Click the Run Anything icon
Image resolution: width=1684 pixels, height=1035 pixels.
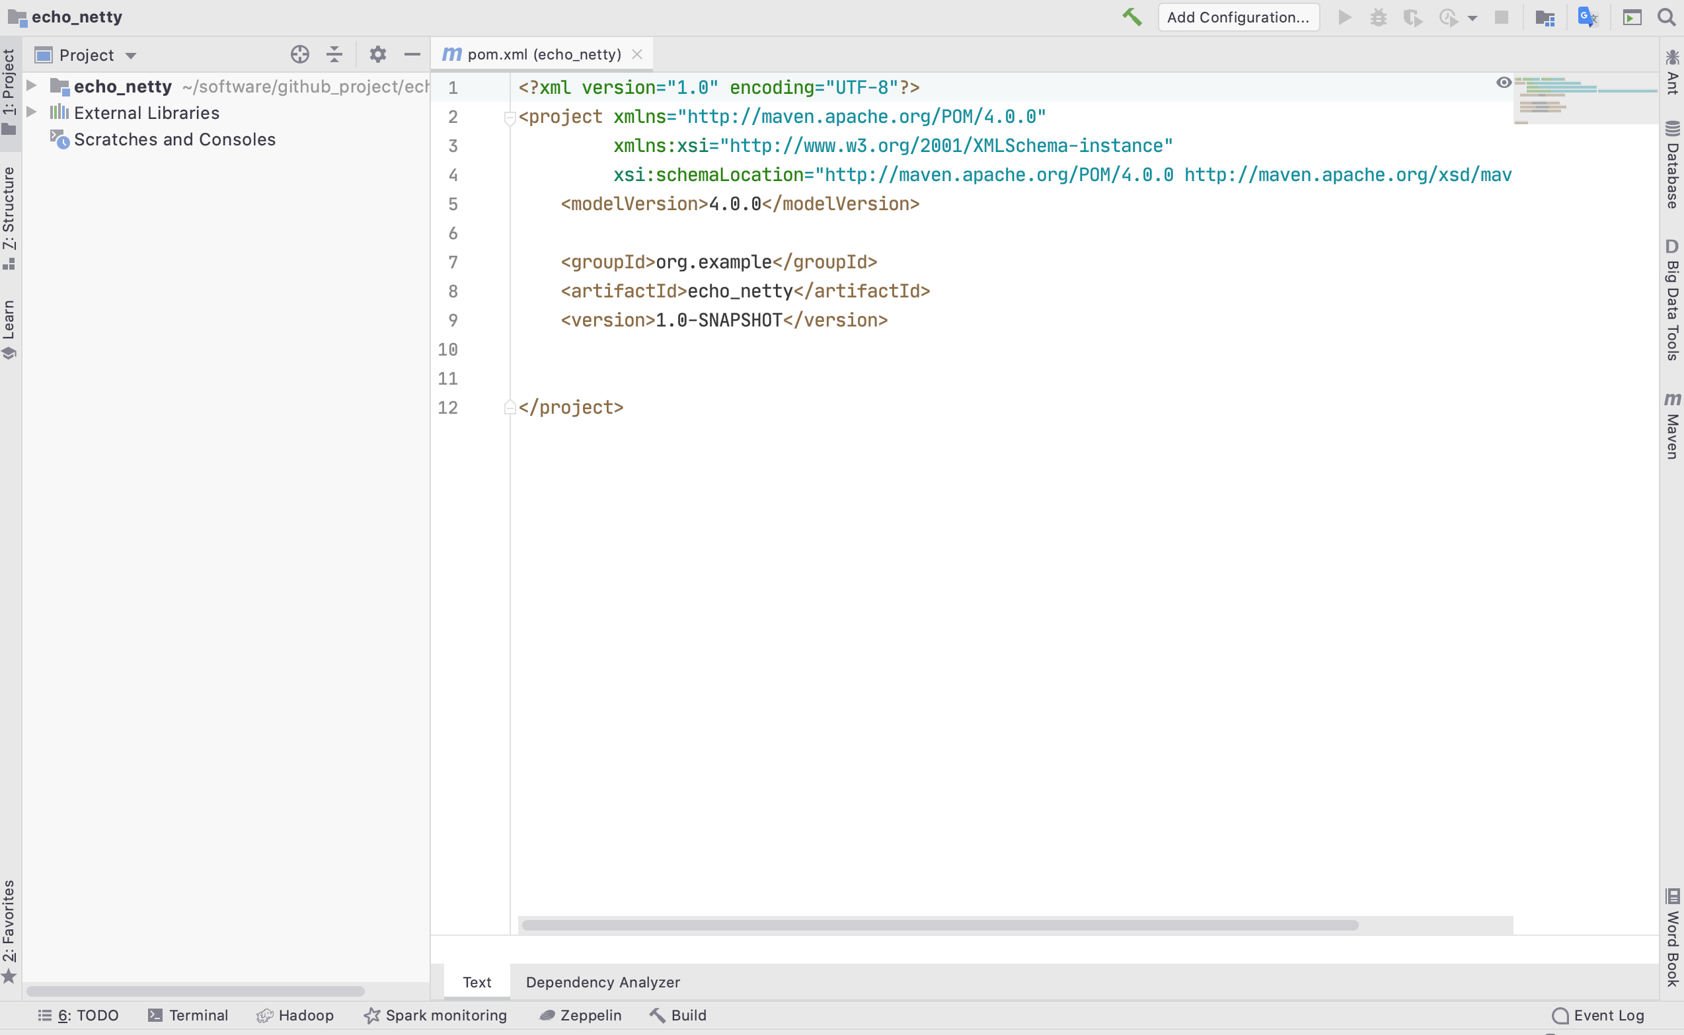1632,17
